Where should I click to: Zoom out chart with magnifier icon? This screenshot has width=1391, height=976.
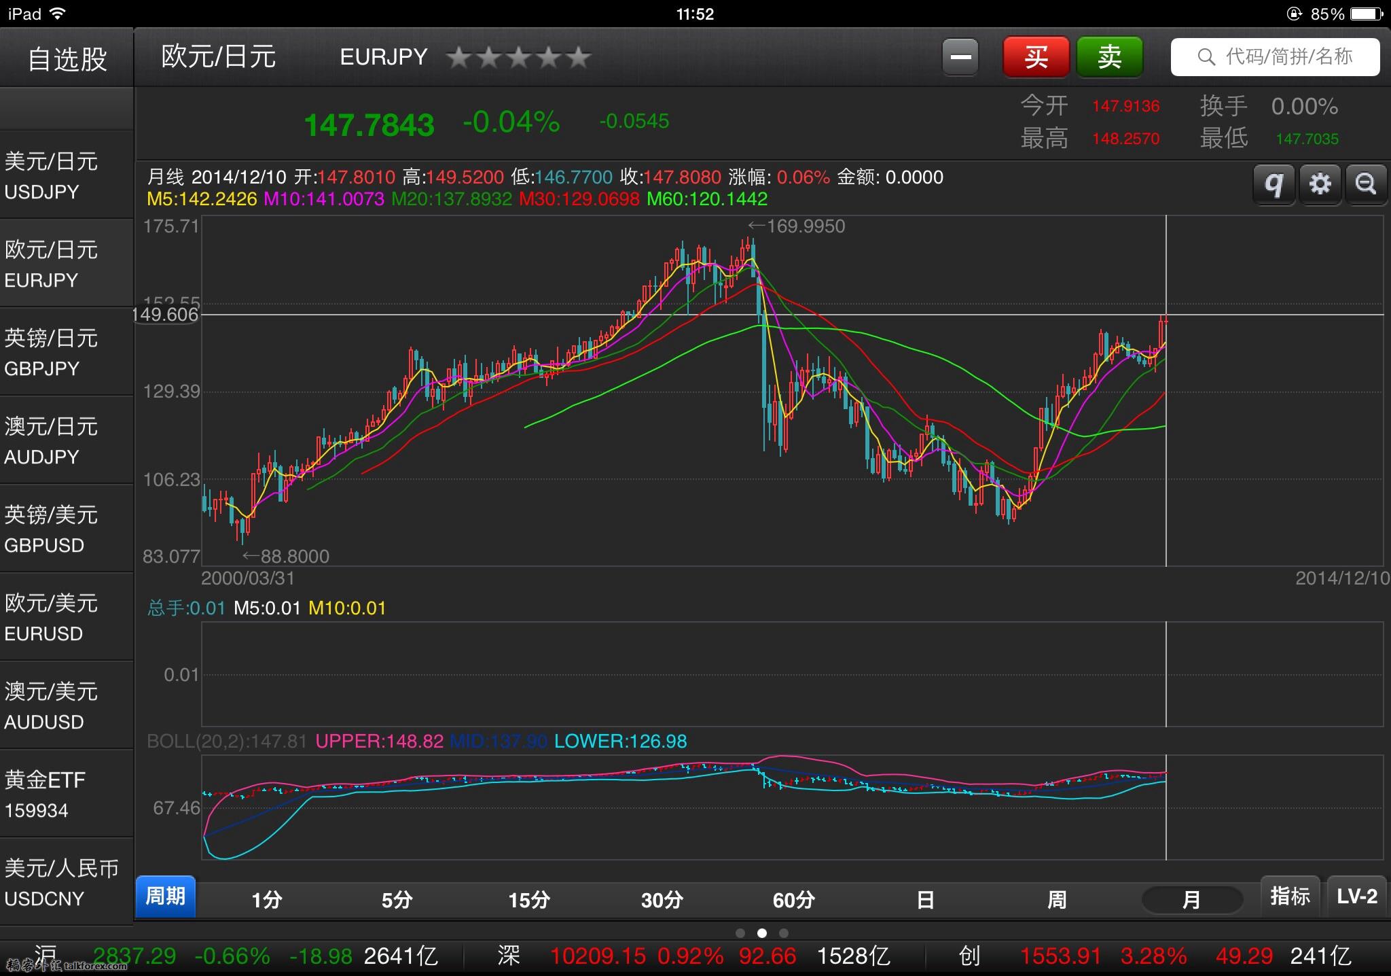point(1365,184)
